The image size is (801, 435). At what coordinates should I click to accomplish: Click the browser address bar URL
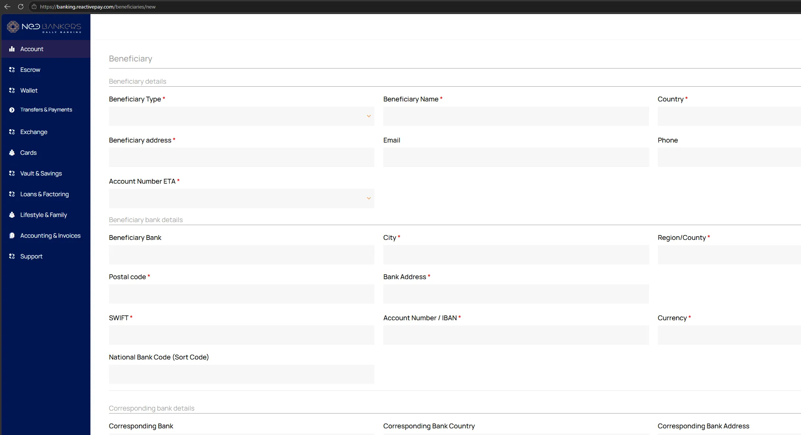pos(98,7)
